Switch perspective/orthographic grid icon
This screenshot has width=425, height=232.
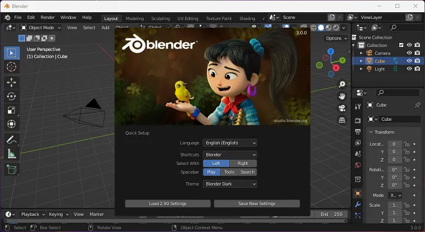tap(342, 120)
